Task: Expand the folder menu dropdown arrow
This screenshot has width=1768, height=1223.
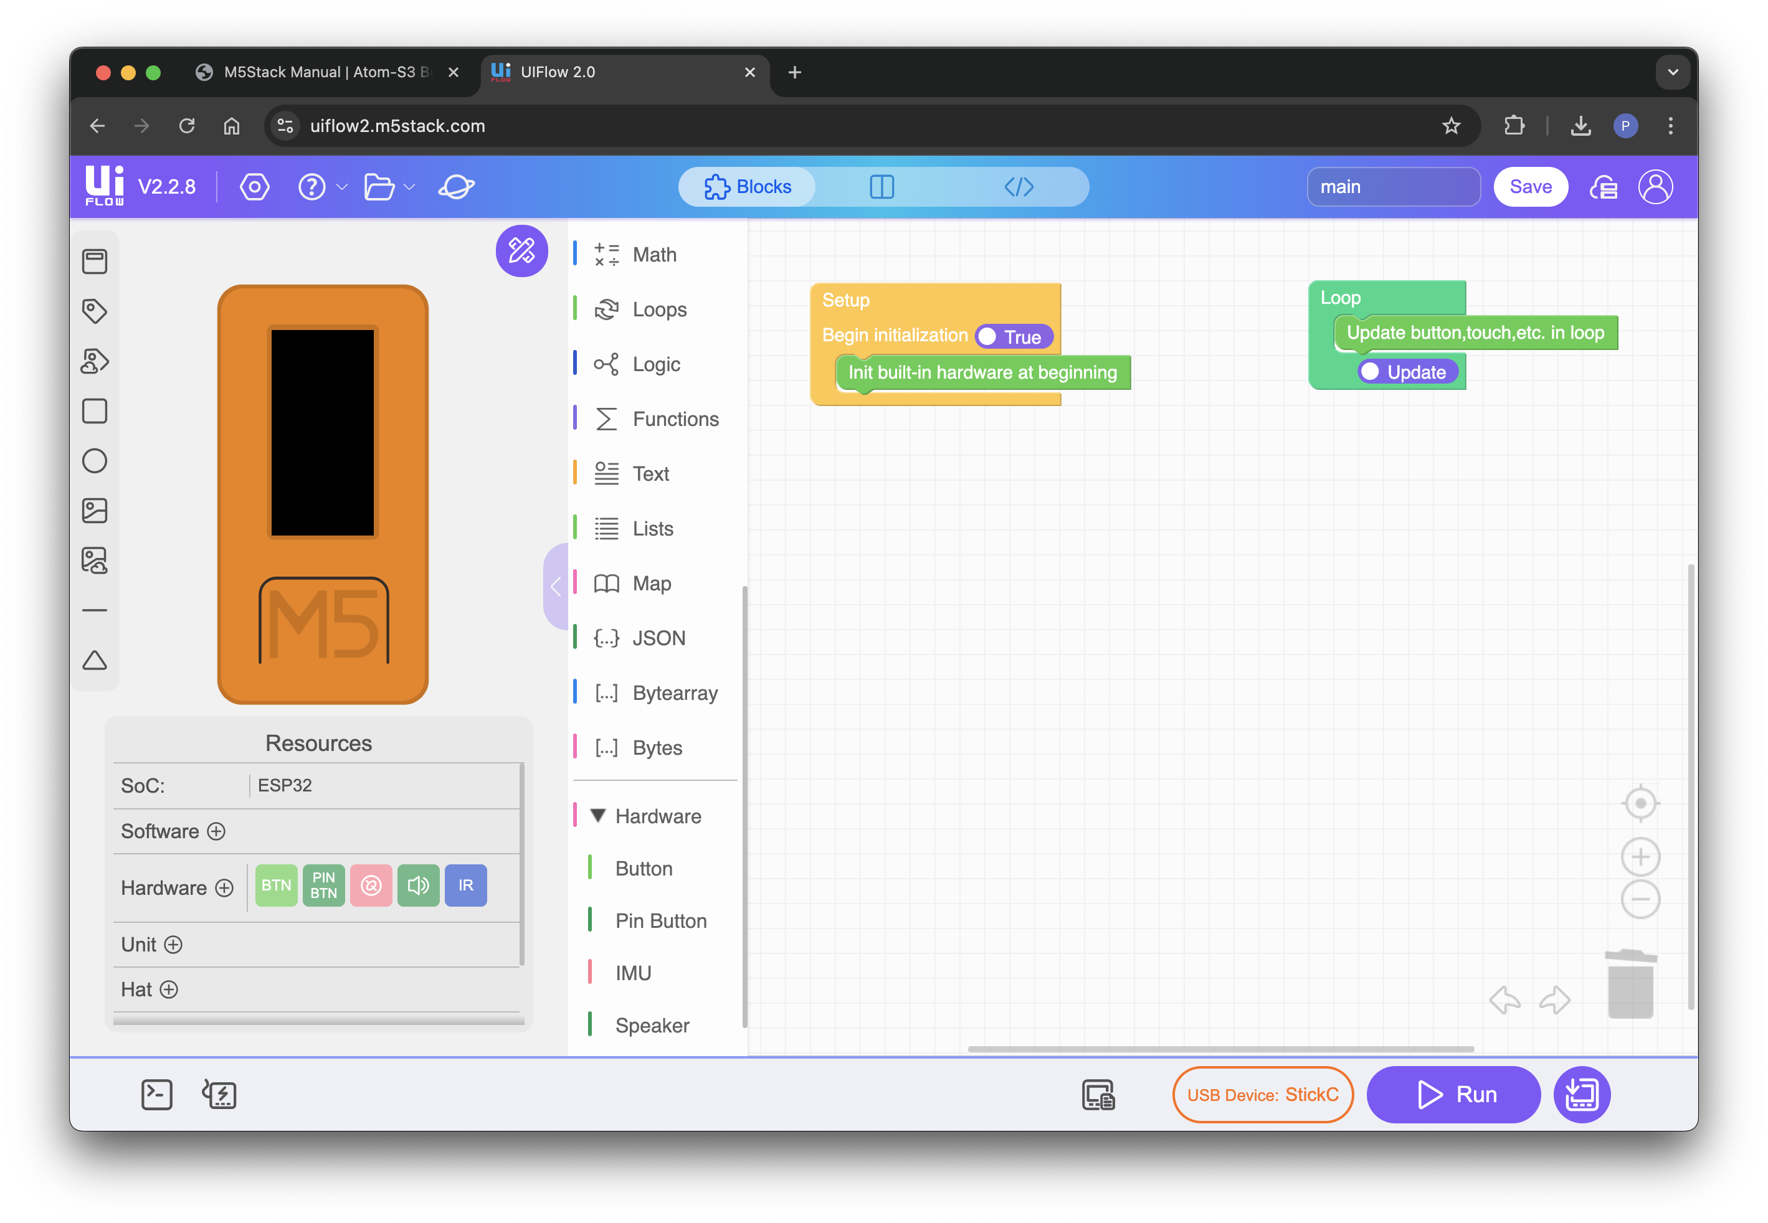Action: (409, 187)
